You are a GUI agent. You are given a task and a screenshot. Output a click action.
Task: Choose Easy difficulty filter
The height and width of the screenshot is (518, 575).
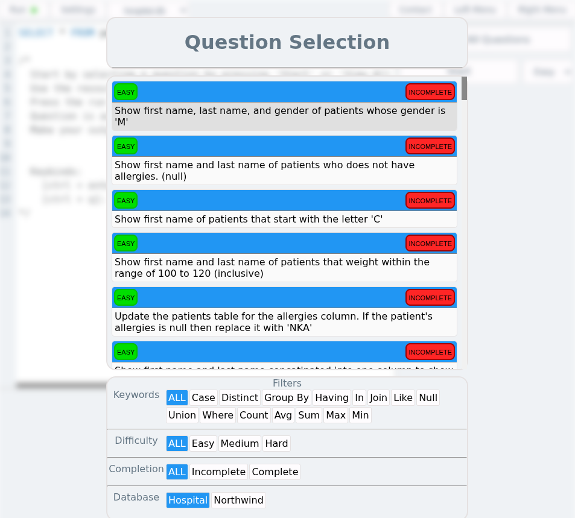(x=203, y=444)
